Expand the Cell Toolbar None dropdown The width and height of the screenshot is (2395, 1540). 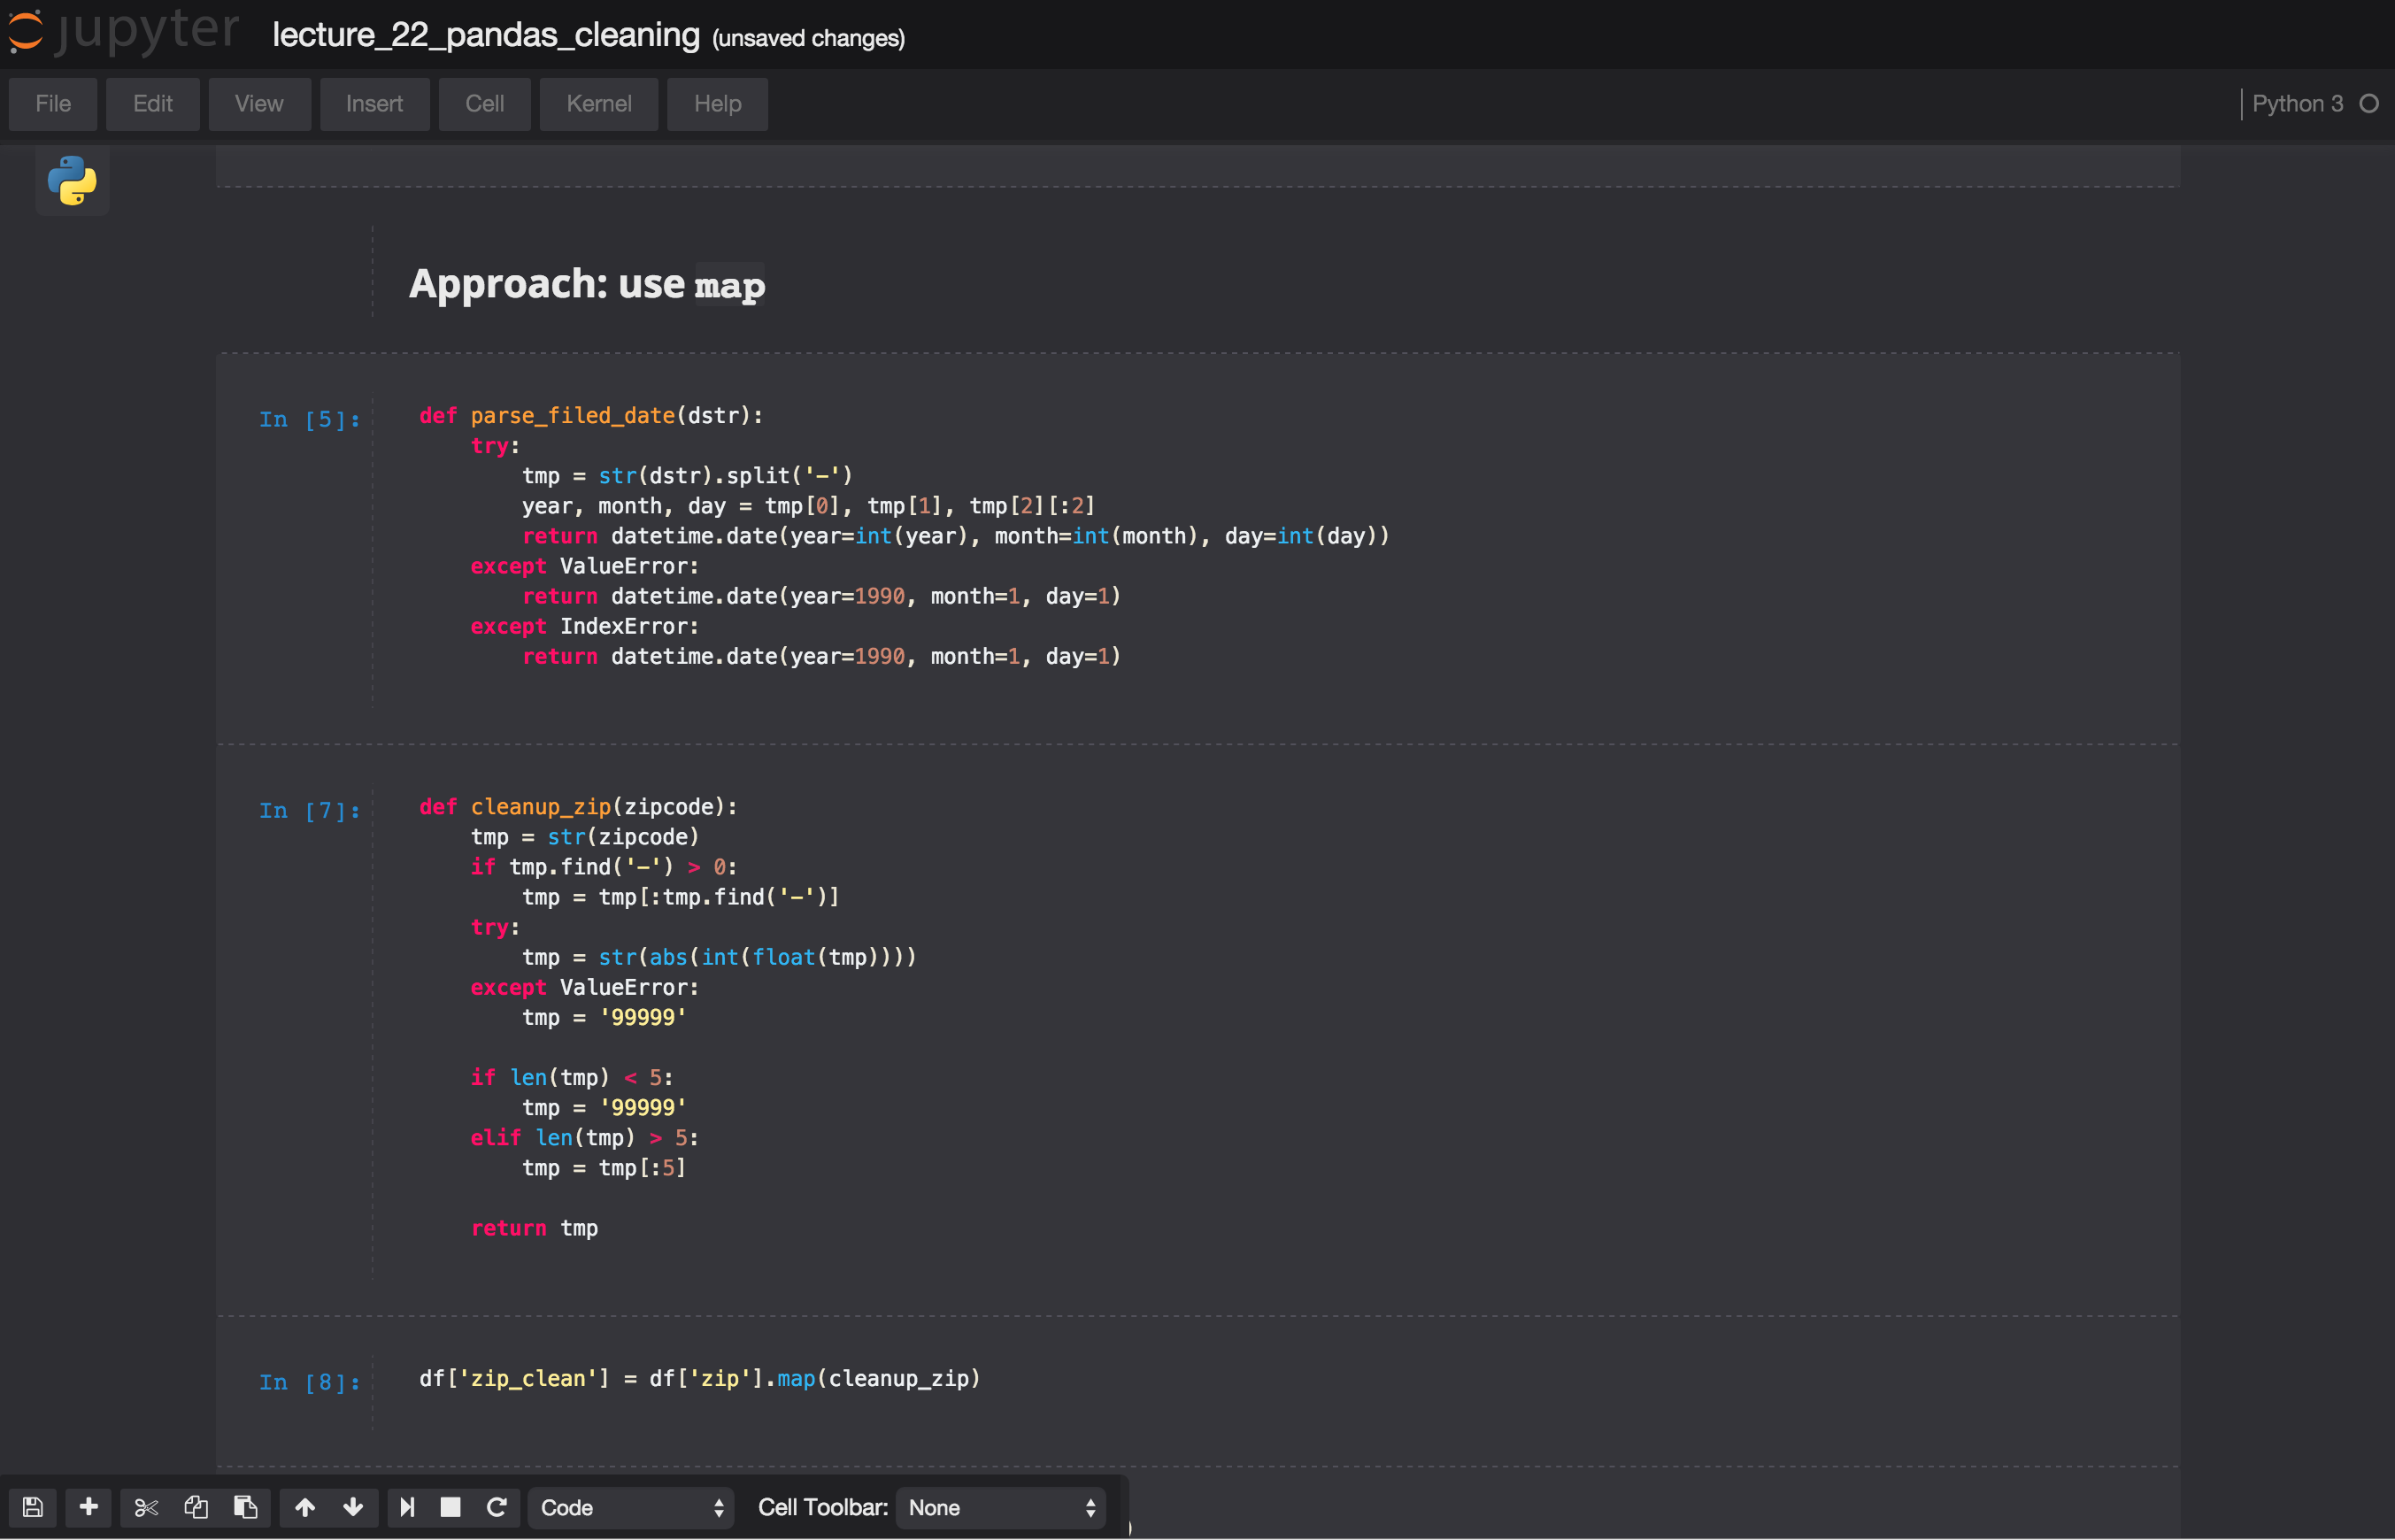click(1001, 1508)
